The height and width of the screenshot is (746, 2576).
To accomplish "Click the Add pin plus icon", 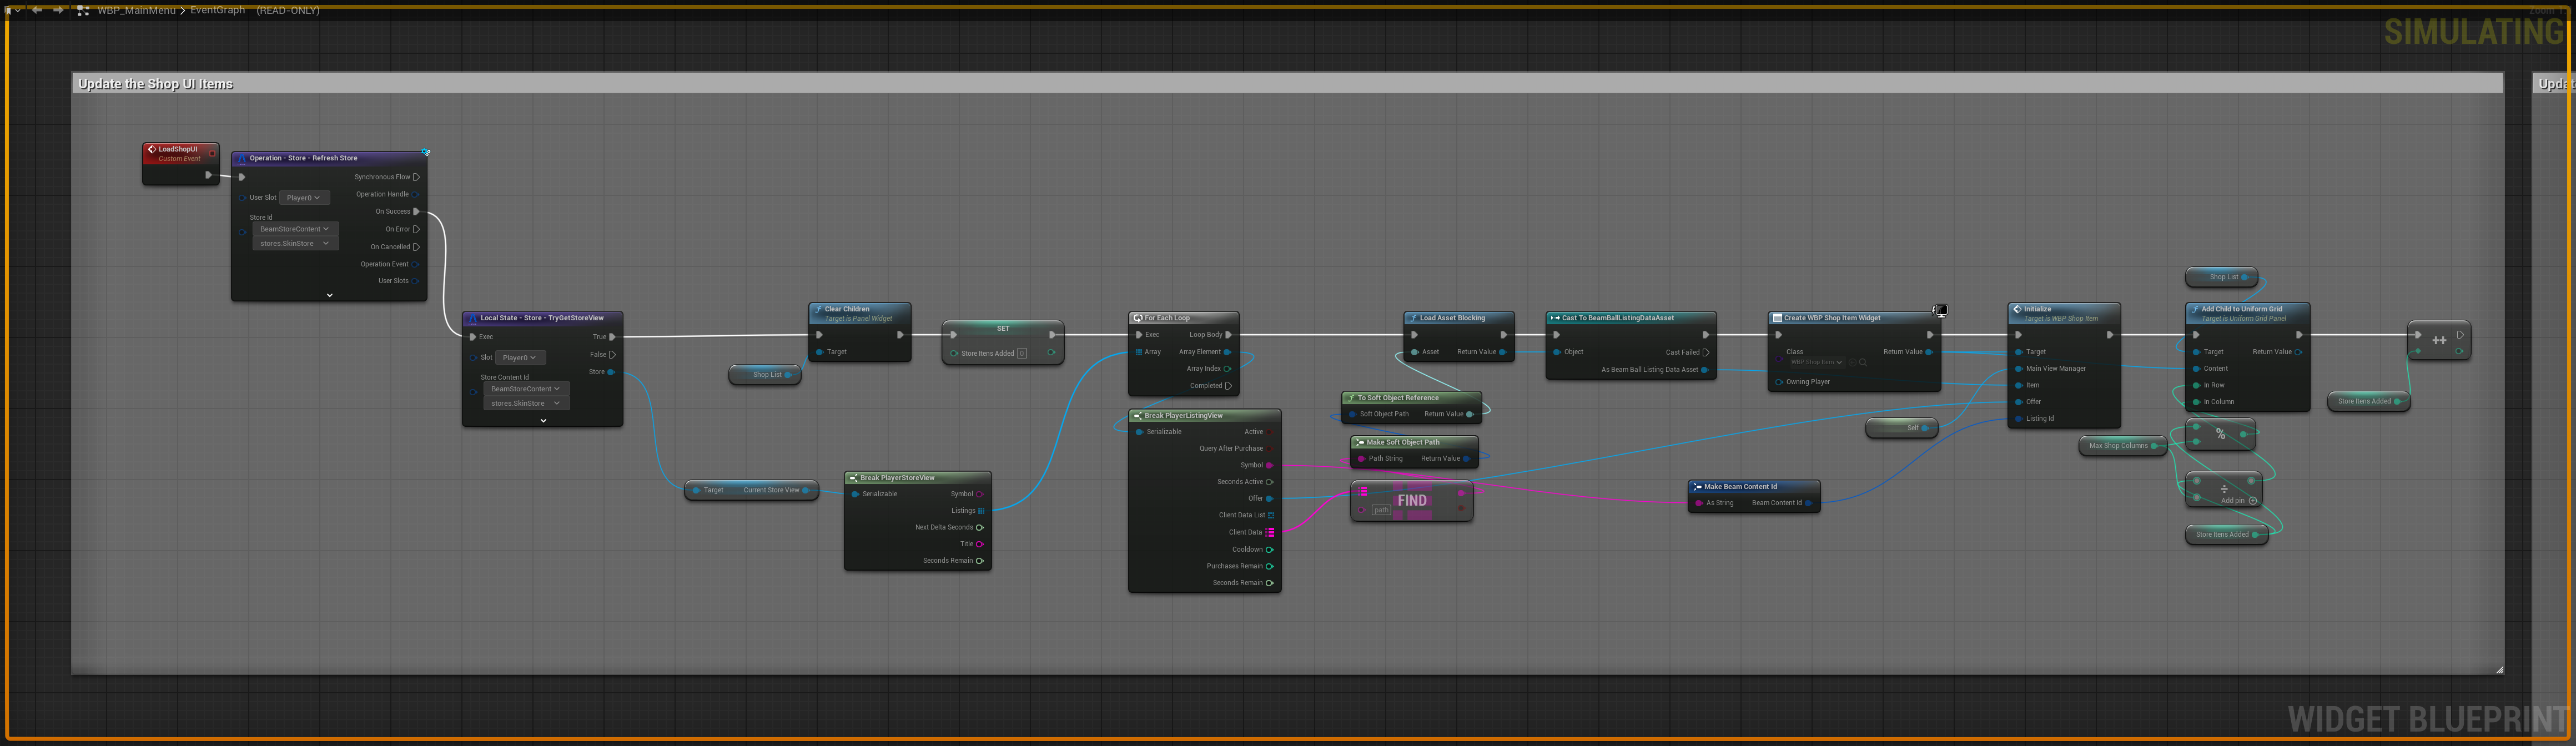I will [2253, 500].
